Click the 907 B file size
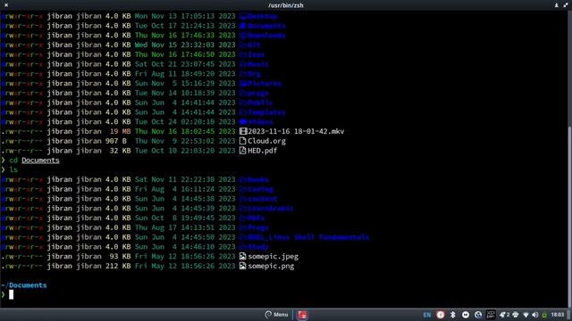The image size is (572, 321). coord(116,141)
